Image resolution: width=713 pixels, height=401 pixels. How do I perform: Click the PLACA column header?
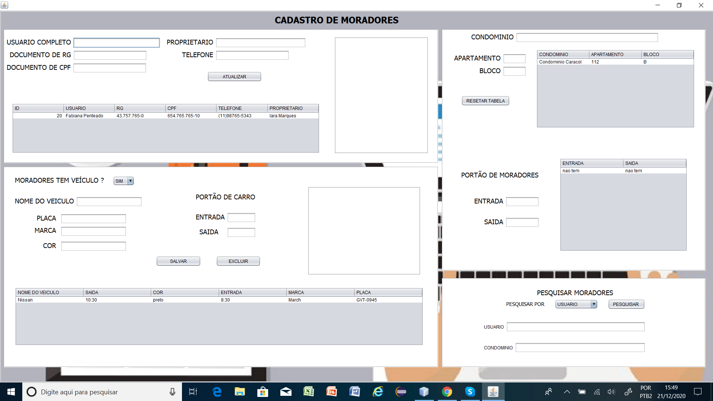coord(388,293)
